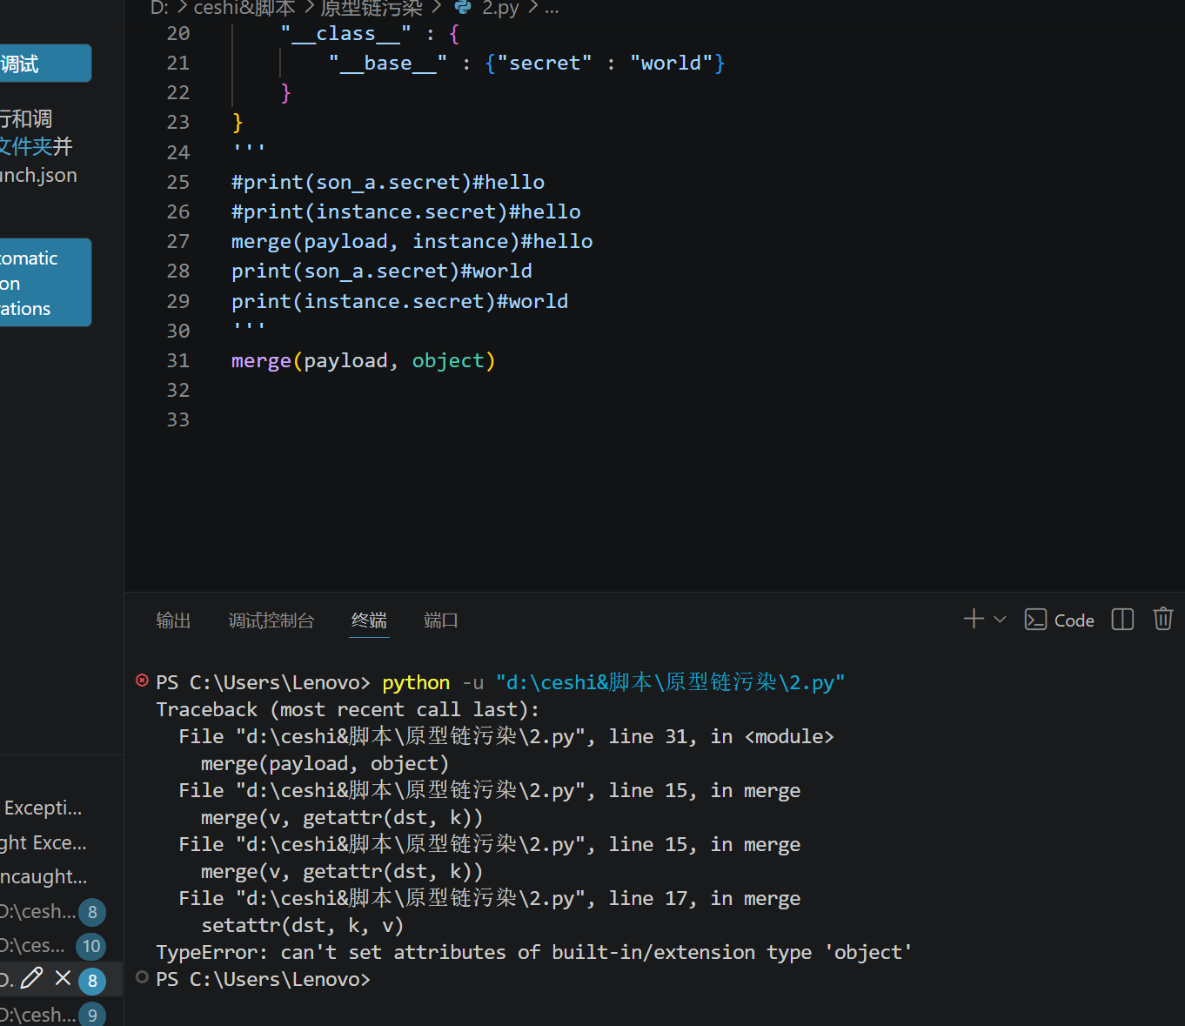Show the 端口 panel tab
Viewport: 1185px width, 1026px height.
pos(441,620)
